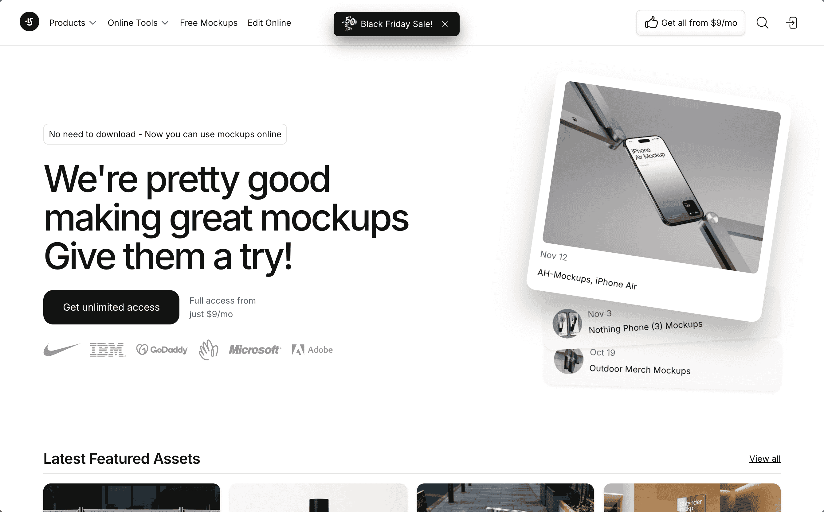Image resolution: width=824 pixels, height=512 pixels.
Task: Click the 50% discount badge icon
Action: (349, 24)
